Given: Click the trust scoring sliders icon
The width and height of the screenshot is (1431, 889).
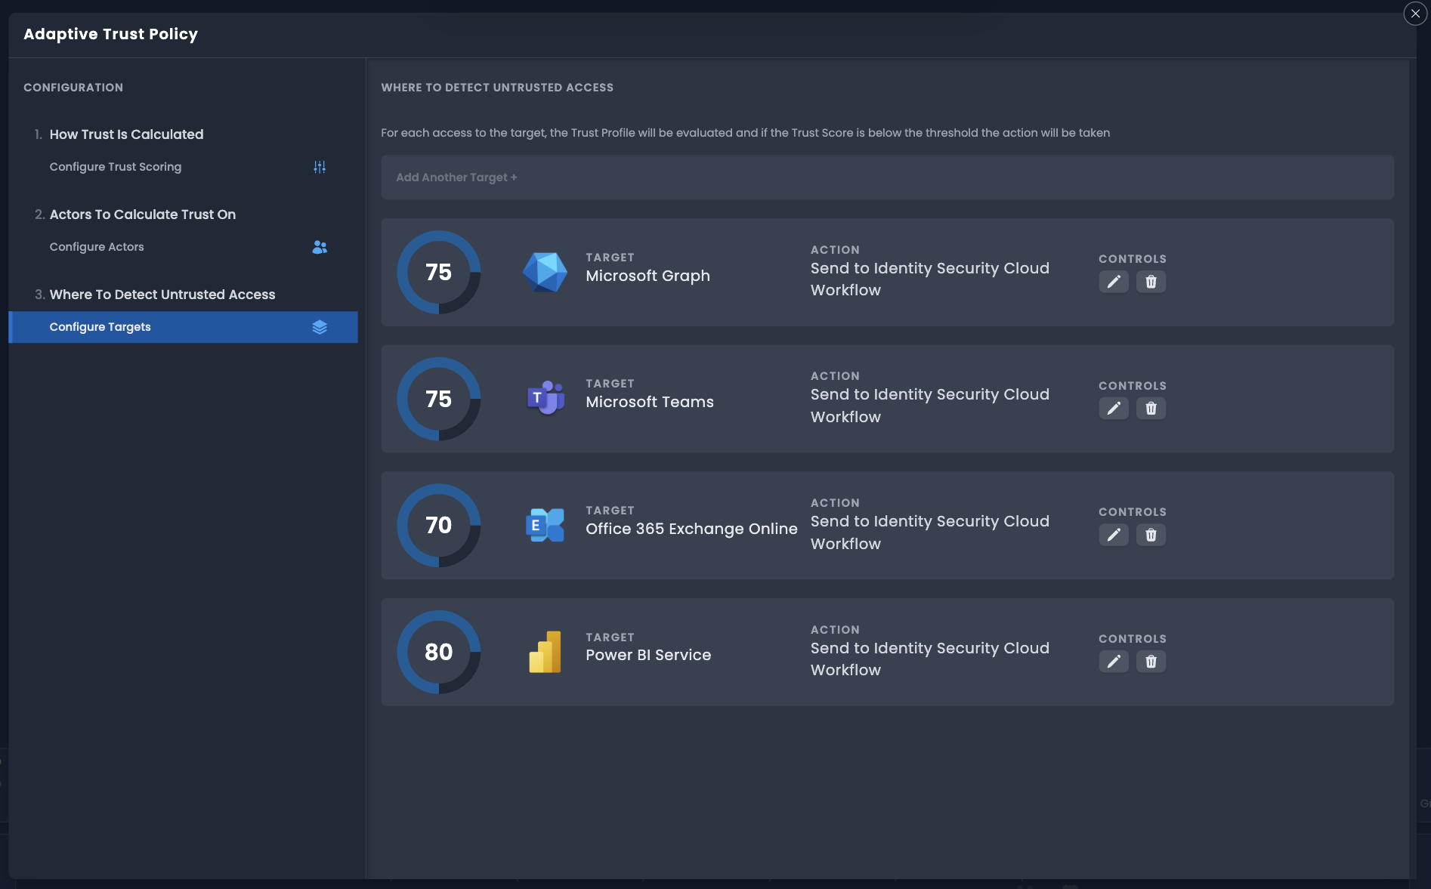Looking at the screenshot, I should pyautogui.click(x=320, y=167).
